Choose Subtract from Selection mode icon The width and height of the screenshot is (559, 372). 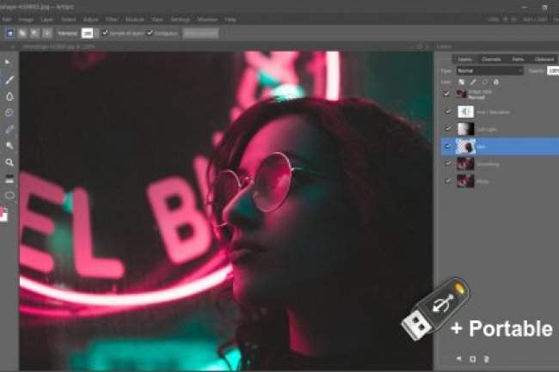34,34
